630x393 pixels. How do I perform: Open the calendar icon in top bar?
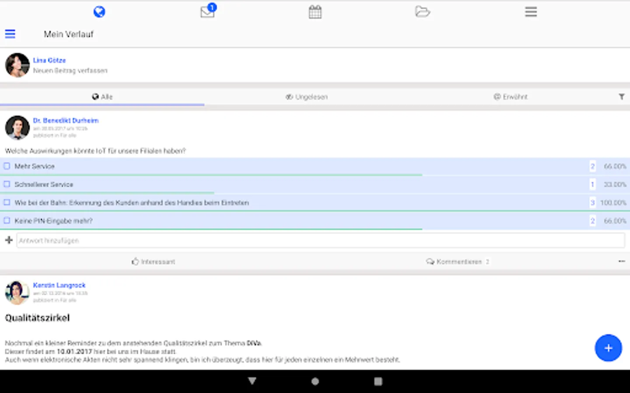[315, 12]
